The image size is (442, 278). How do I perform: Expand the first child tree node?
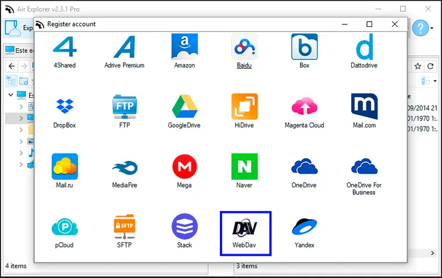pyautogui.click(x=21, y=107)
